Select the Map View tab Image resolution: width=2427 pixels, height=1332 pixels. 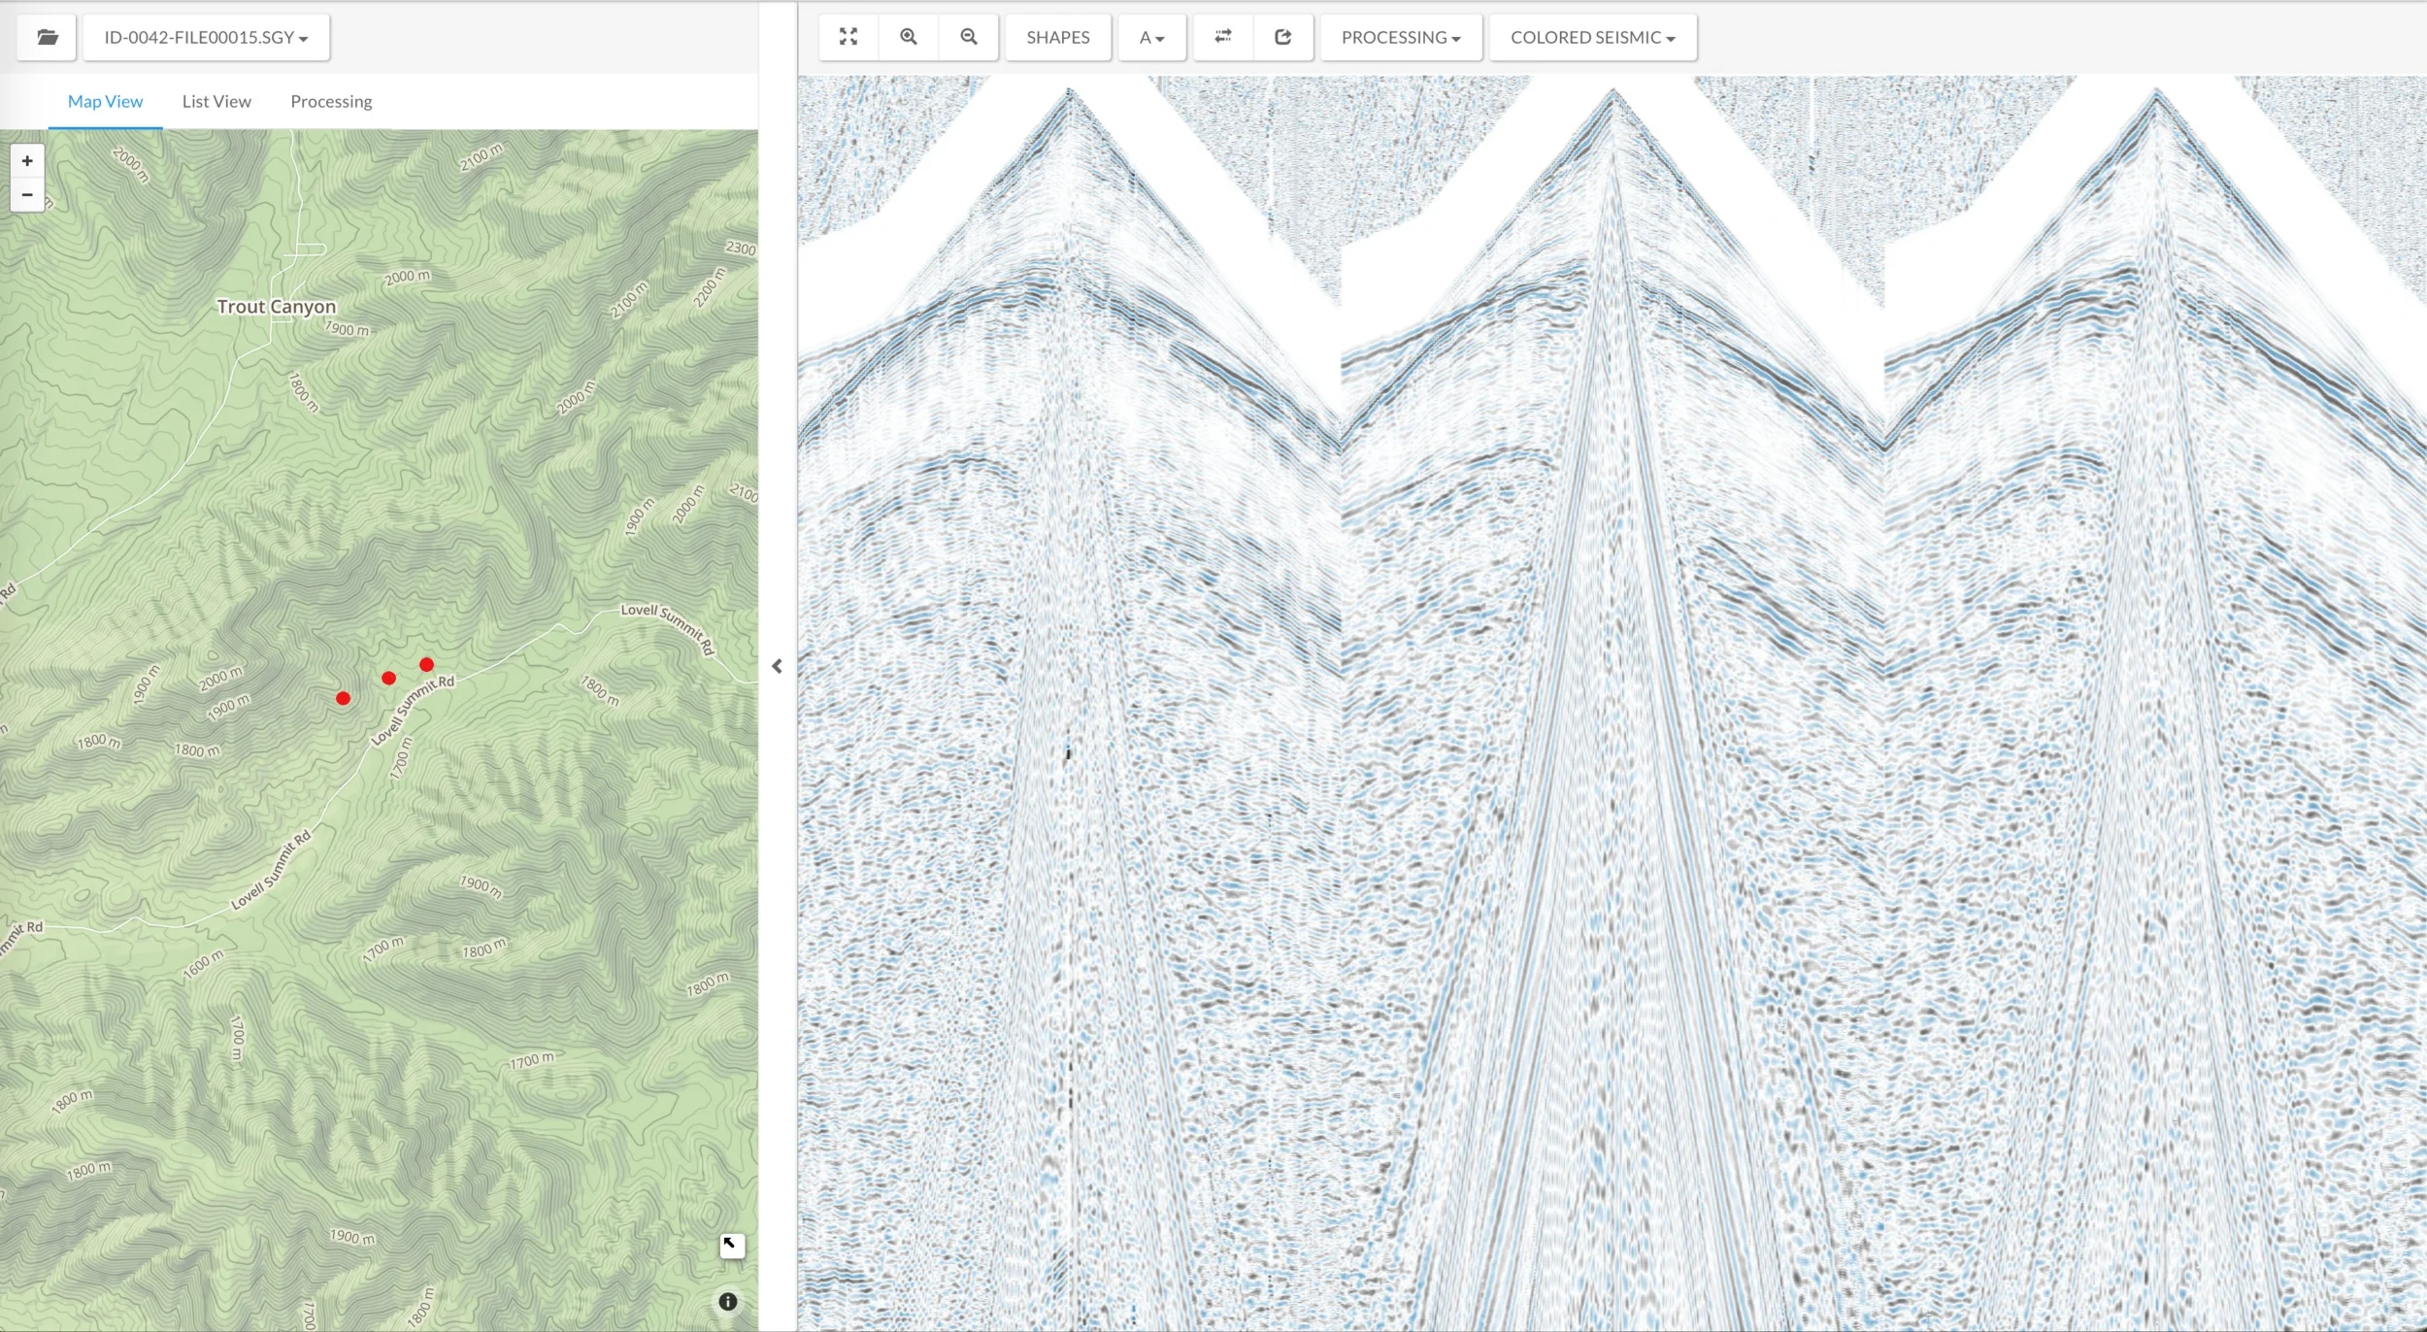click(x=105, y=101)
